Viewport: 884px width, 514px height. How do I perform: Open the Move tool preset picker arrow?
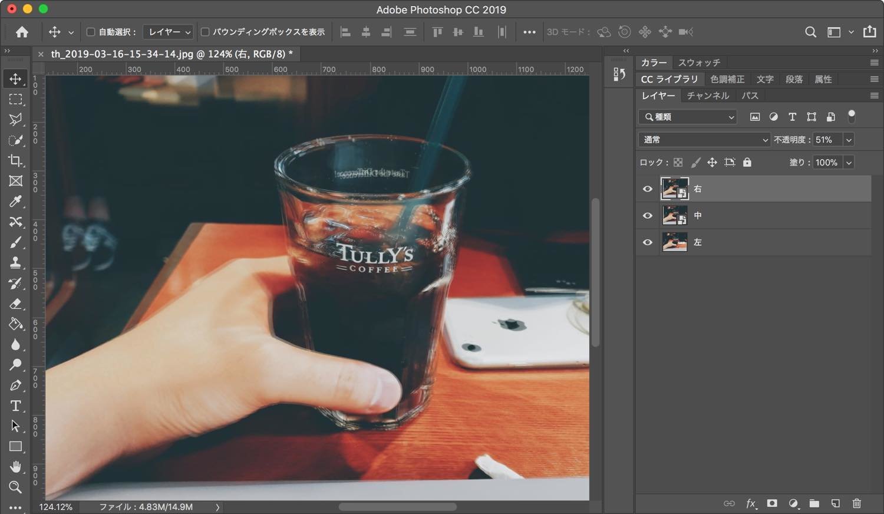[x=71, y=32]
